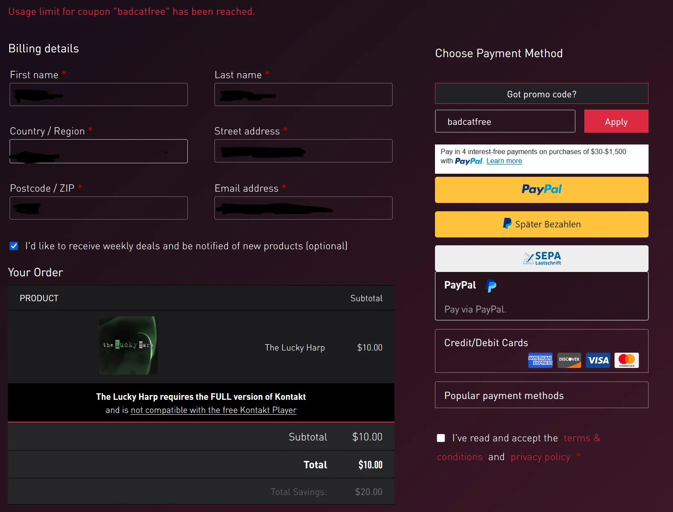Image resolution: width=673 pixels, height=512 pixels.
Task: Click the Discover card icon
Action: pyautogui.click(x=569, y=361)
